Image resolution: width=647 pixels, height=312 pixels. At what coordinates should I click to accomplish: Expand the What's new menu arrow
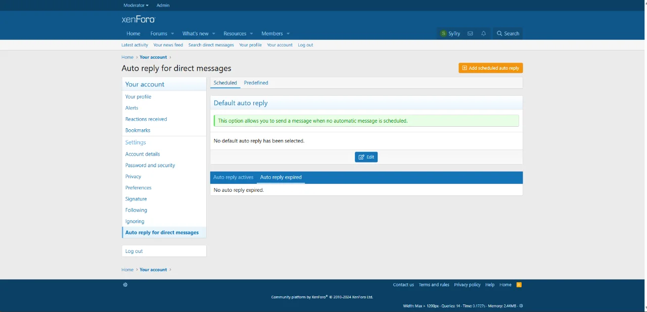[x=214, y=34]
